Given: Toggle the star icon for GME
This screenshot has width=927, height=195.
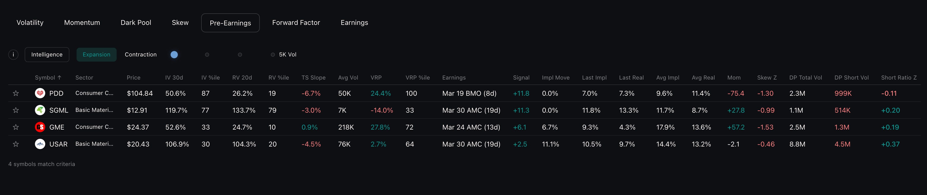Looking at the screenshot, I should click(16, 127).
